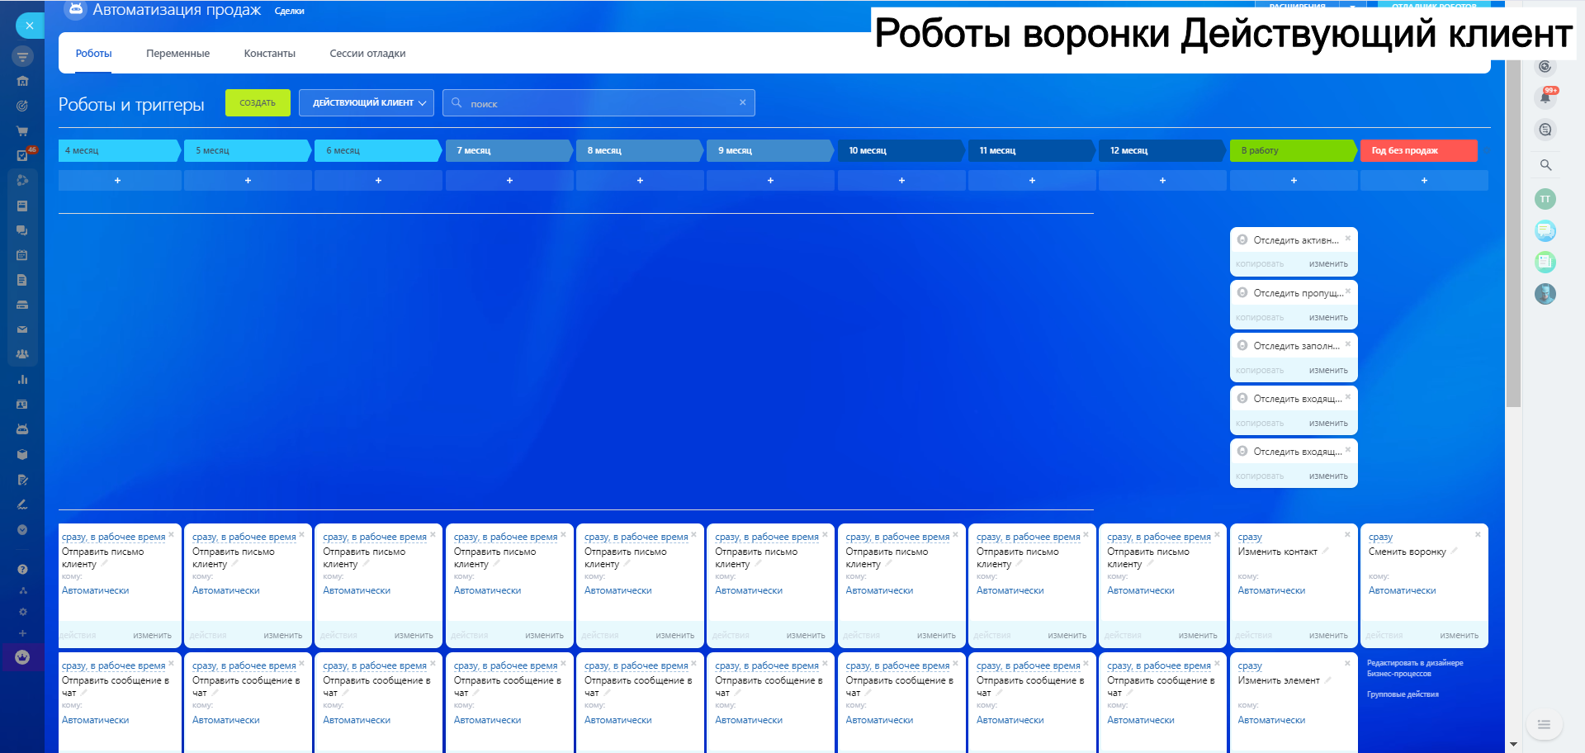Open notifications bell with 99+ badge
Image resolution: width=1585 pixels, height=753 pixels.
[1545, 97]
